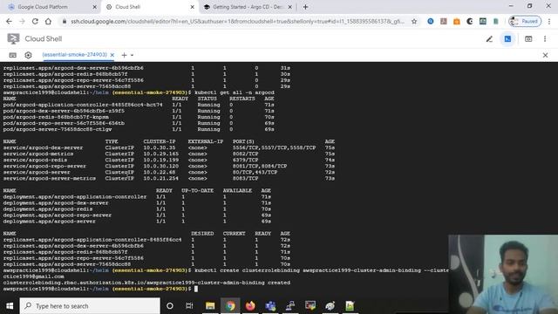558x314 pixels.
Task: Close the Argo CD browser tab
Action: 289,7
